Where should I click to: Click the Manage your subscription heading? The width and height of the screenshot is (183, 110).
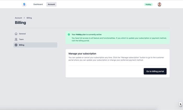(x=82, y=54)
